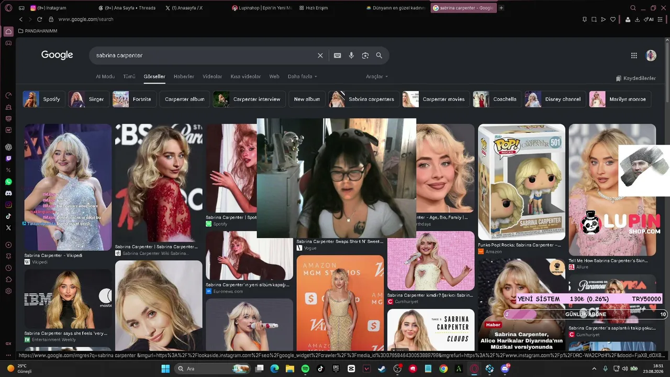This screenshot has height=377, width=670.
Task: Open the Opera menu logo
Action: (x=7, y=8)
